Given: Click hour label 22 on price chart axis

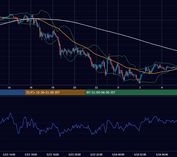Looking at the screenshot, I should click(96, 88).
